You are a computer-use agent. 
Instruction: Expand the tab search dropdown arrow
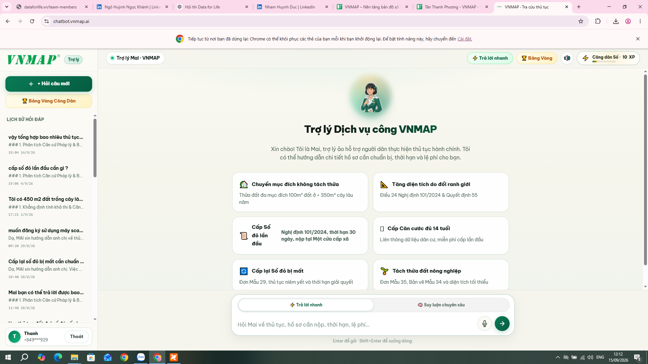coord(7,7)
